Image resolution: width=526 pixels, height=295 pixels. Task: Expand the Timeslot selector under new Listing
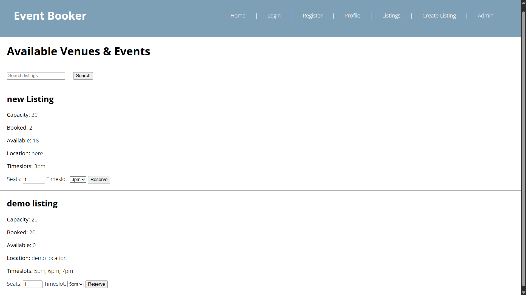pyautogui.click(x=78, y=179)
